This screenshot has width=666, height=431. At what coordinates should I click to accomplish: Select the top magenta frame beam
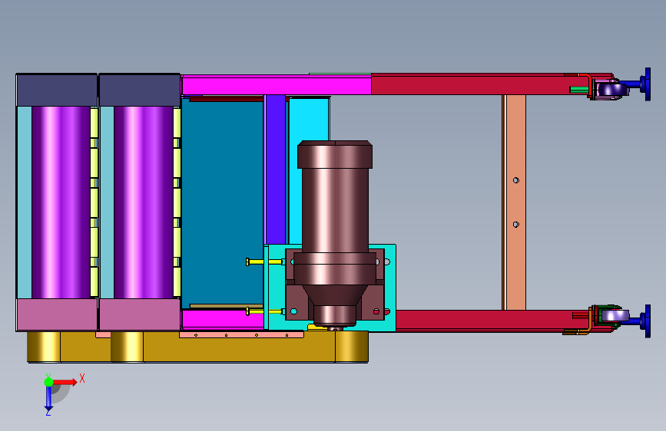(x=276, y=85)
